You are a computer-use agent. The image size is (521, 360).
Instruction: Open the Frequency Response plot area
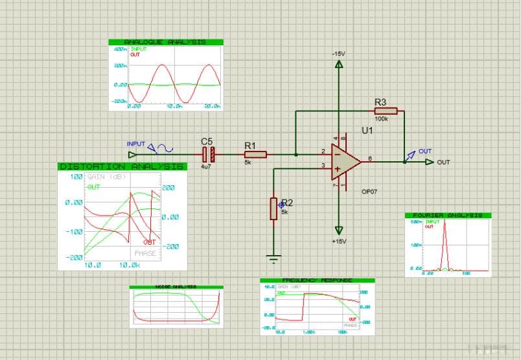tap(318, 306)
